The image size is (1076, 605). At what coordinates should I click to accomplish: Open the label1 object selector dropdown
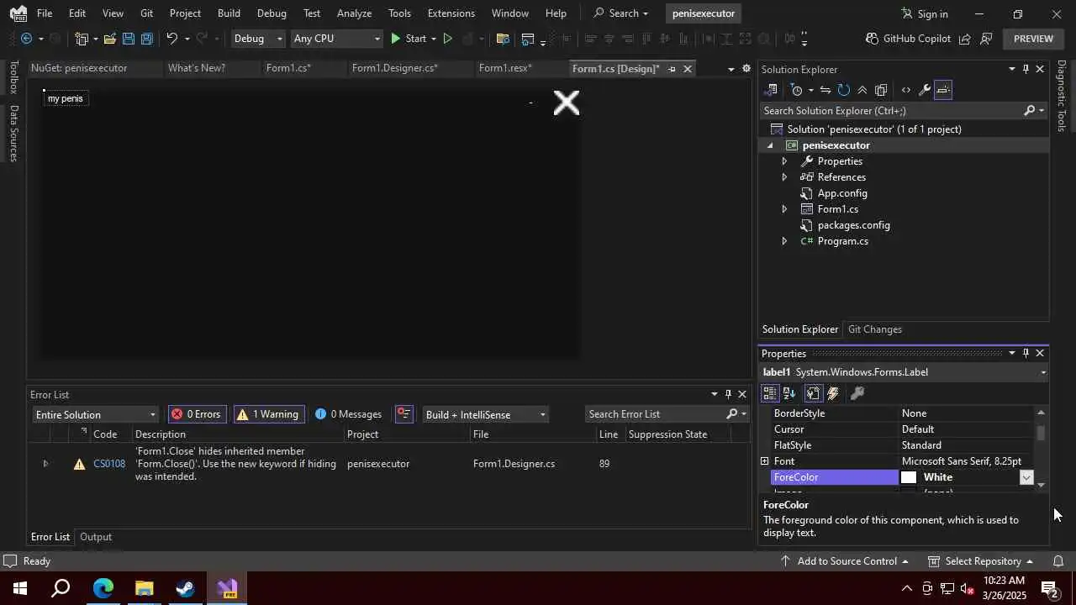pos(1043,372)
